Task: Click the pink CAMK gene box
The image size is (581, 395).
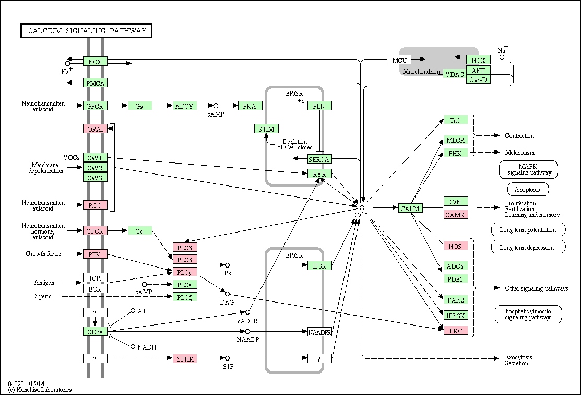Action: pos(456,214)
